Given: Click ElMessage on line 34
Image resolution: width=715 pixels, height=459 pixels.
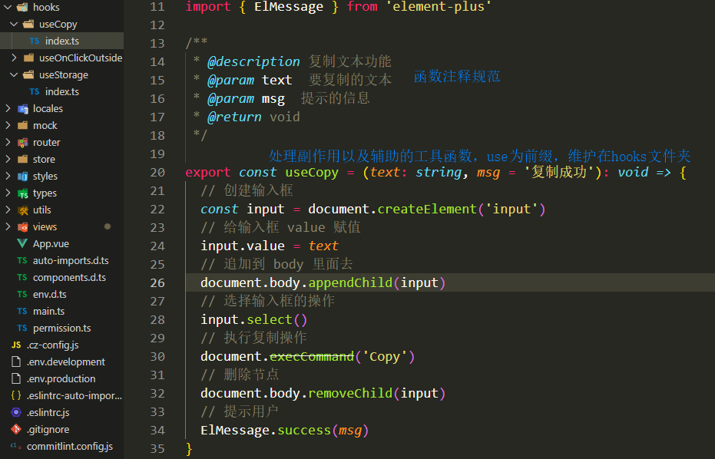Looking at the screenshot, I should [235, 430].
